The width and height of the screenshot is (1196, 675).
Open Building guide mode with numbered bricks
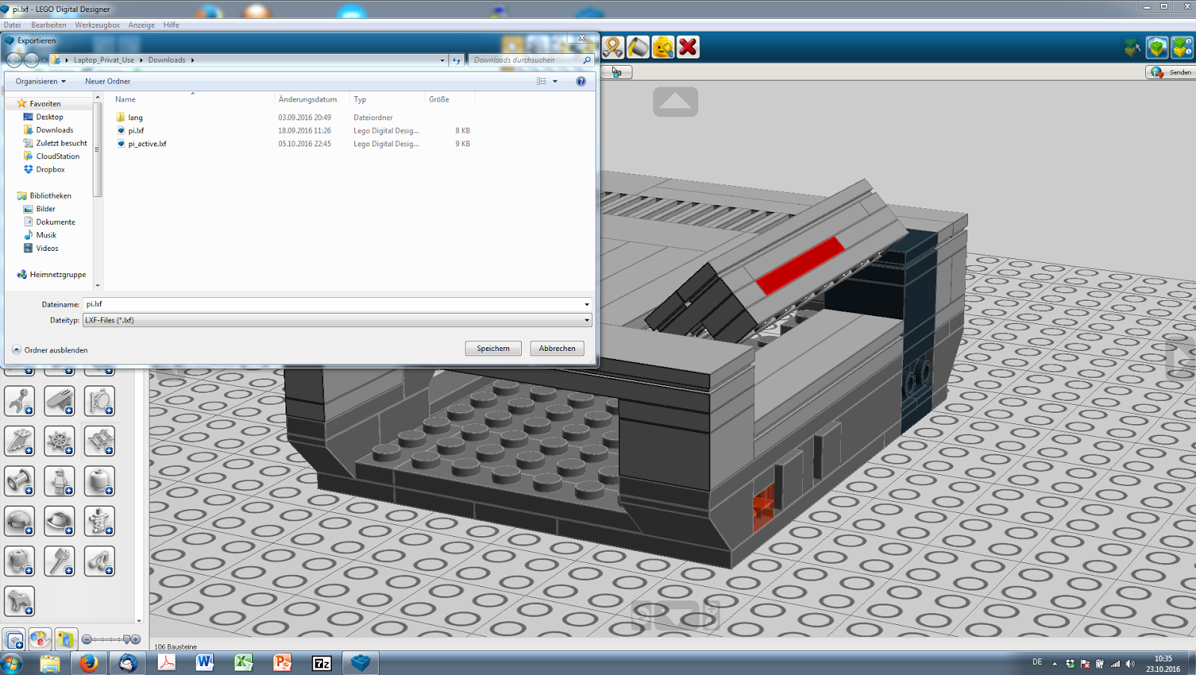1182,48
